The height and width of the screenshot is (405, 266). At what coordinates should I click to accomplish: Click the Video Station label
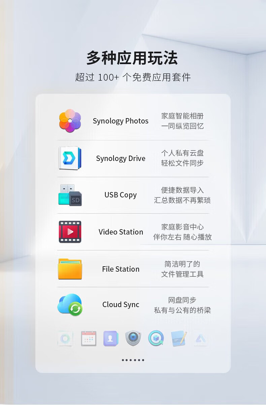point(121,232)
